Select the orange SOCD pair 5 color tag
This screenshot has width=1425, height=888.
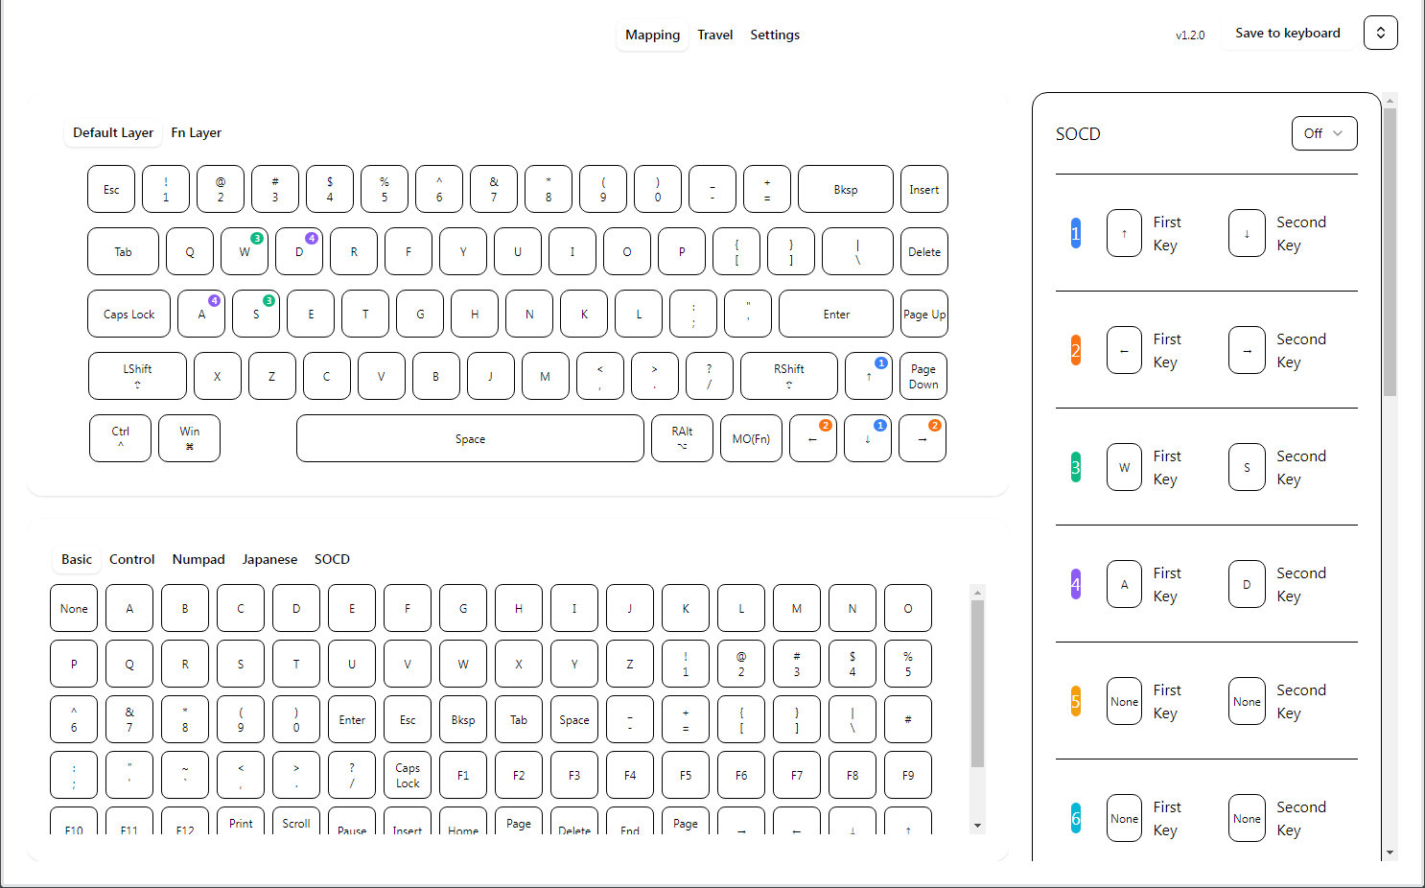click(x=1075, y=701)
